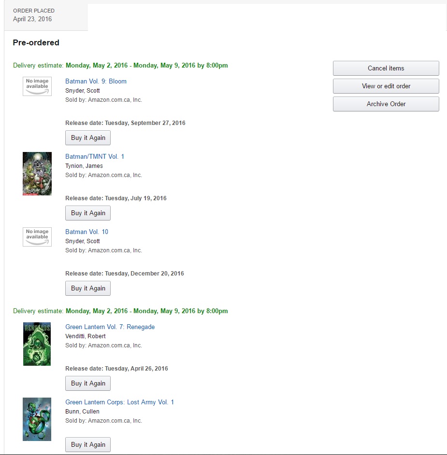Image resolution: width=447 pixels, height=455 pixels.
Task: Open Green Lantern Corps: Lost Army link
Action: [119, 402]
